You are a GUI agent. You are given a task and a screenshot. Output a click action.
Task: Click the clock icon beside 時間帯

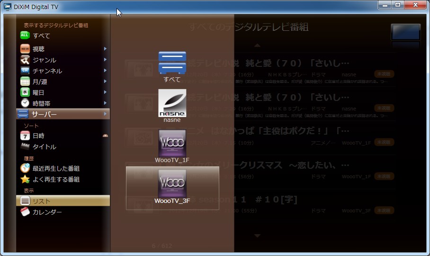click(x=25, y=103)
